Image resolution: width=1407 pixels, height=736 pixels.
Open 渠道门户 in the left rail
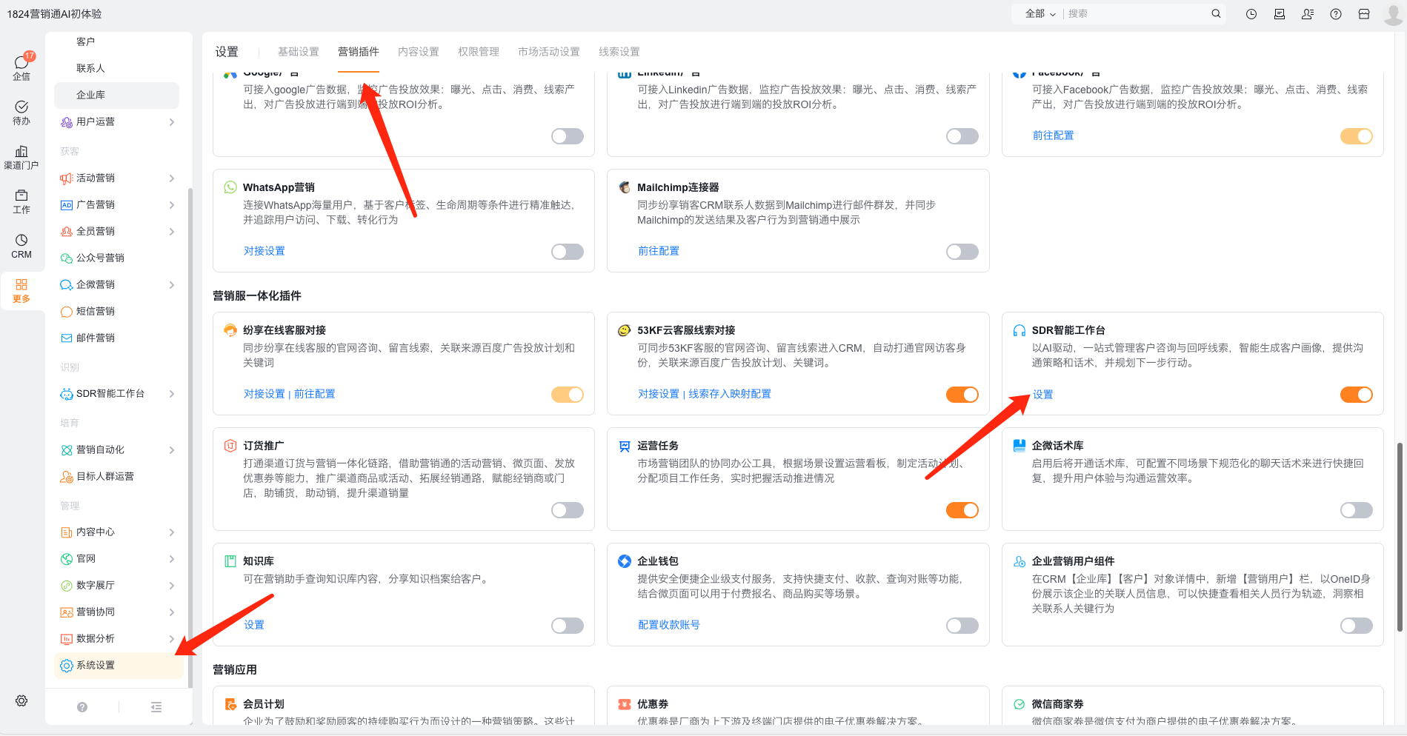[x=21, y=156]
